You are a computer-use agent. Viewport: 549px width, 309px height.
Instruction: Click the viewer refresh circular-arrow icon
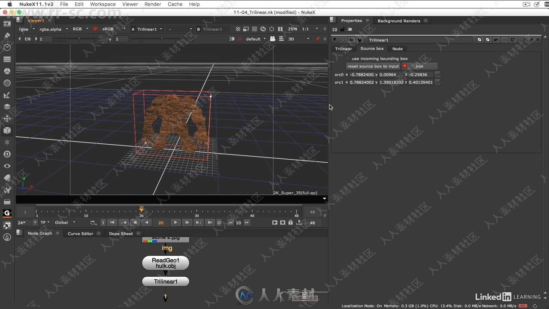coord(263,29)
